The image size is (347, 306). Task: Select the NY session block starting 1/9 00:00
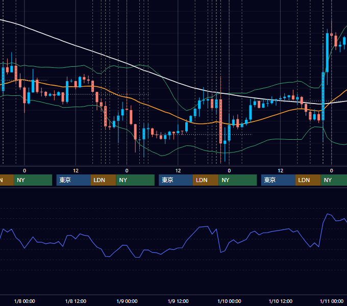tap(135, 180)
